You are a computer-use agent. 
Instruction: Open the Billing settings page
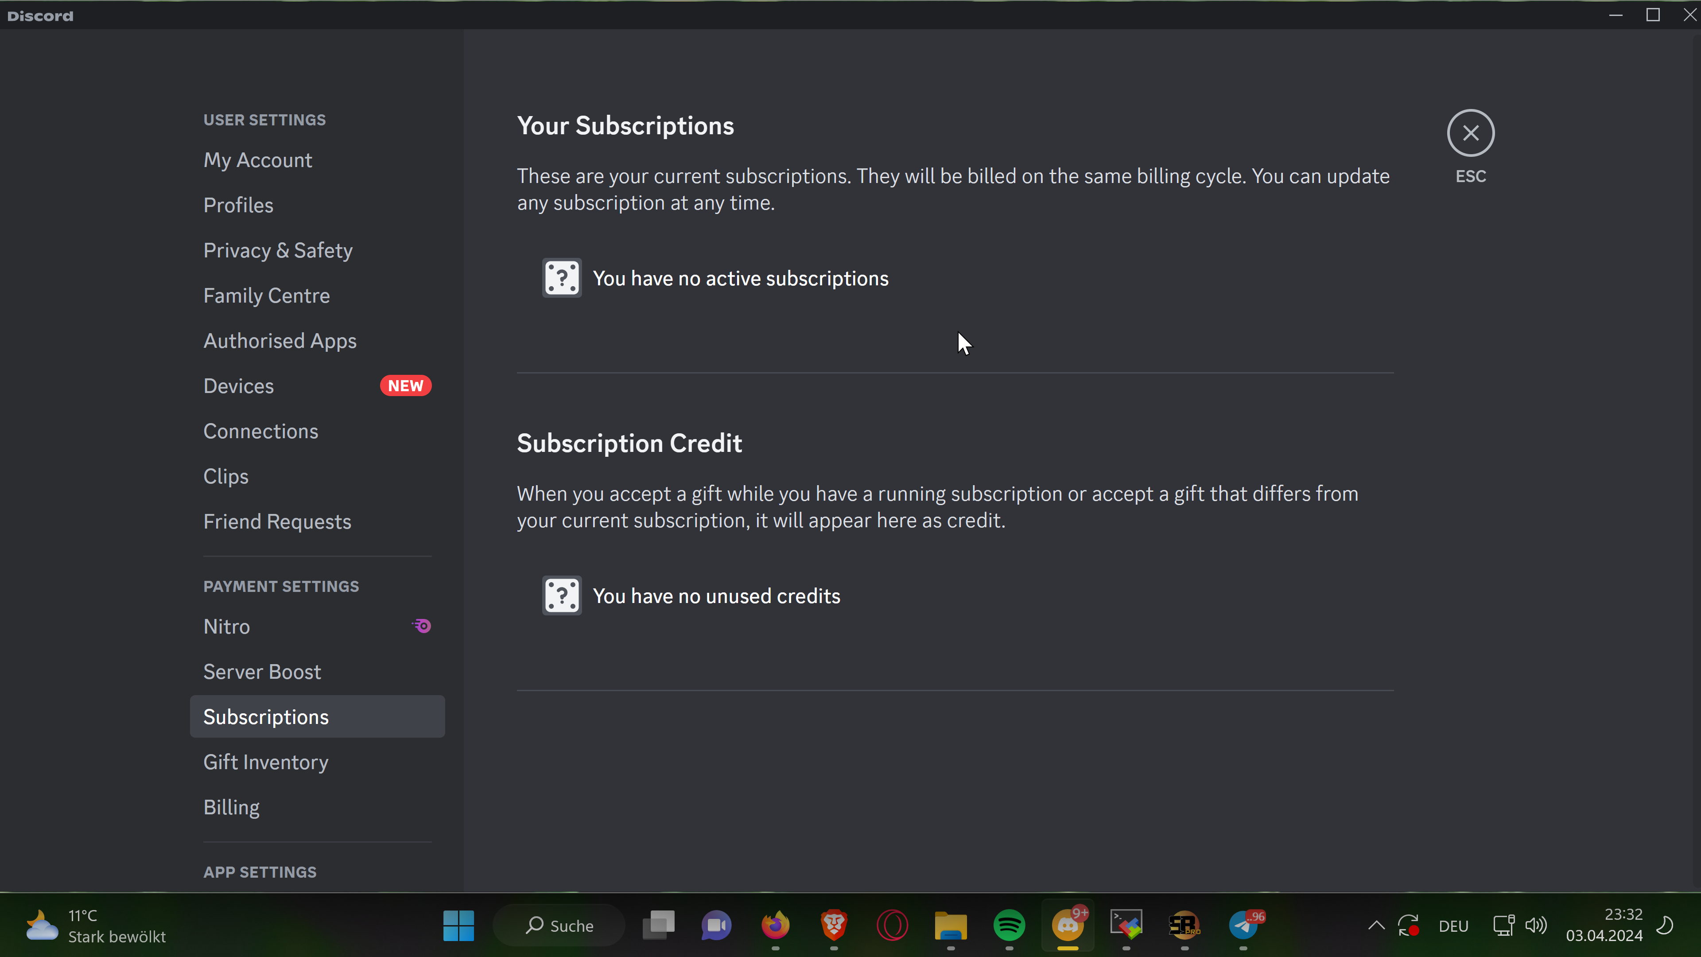point(231,807)
